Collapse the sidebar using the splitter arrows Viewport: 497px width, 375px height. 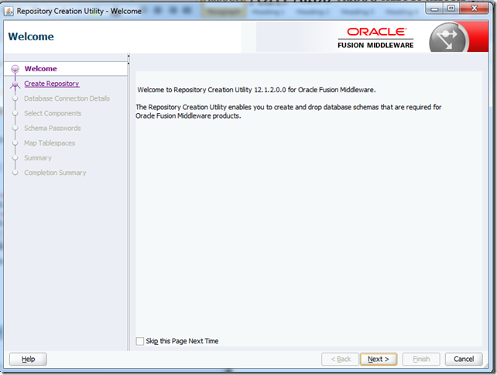click(129, 60)
